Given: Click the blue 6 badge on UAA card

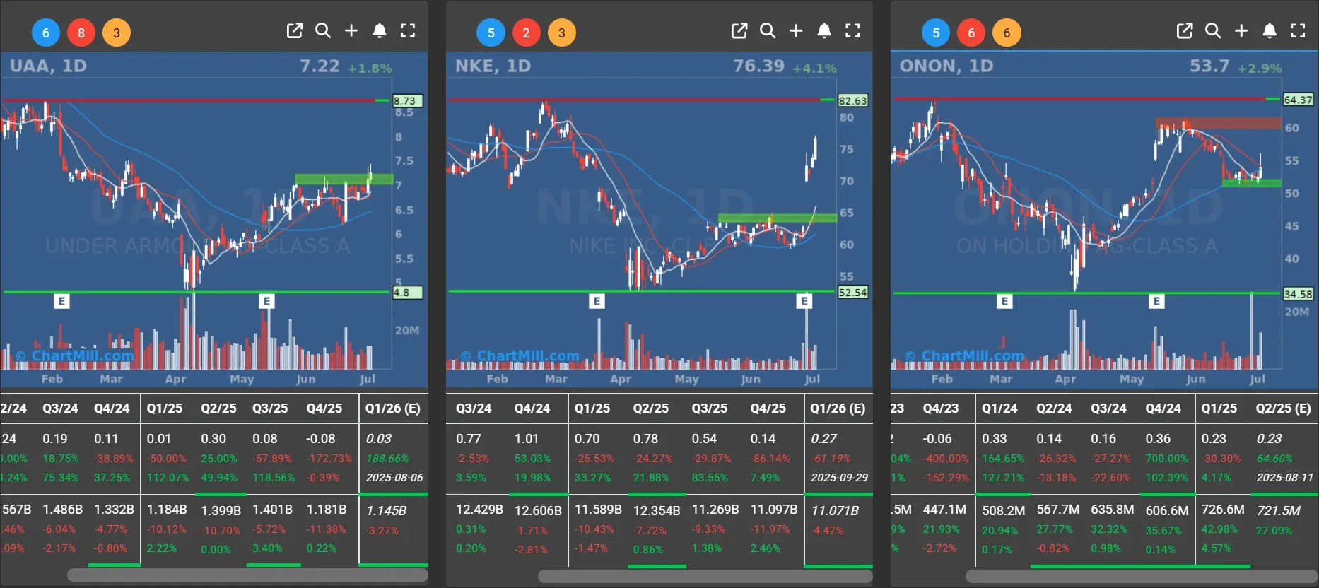Looking at the screenshot, I should tap(46, 33).
